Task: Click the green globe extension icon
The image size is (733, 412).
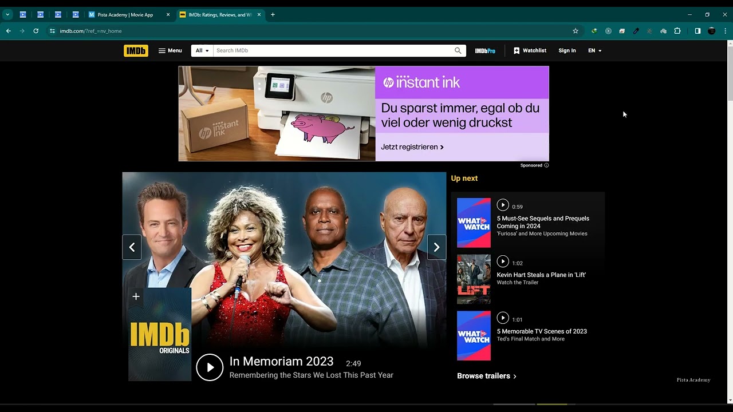Action: pos(594,31)
